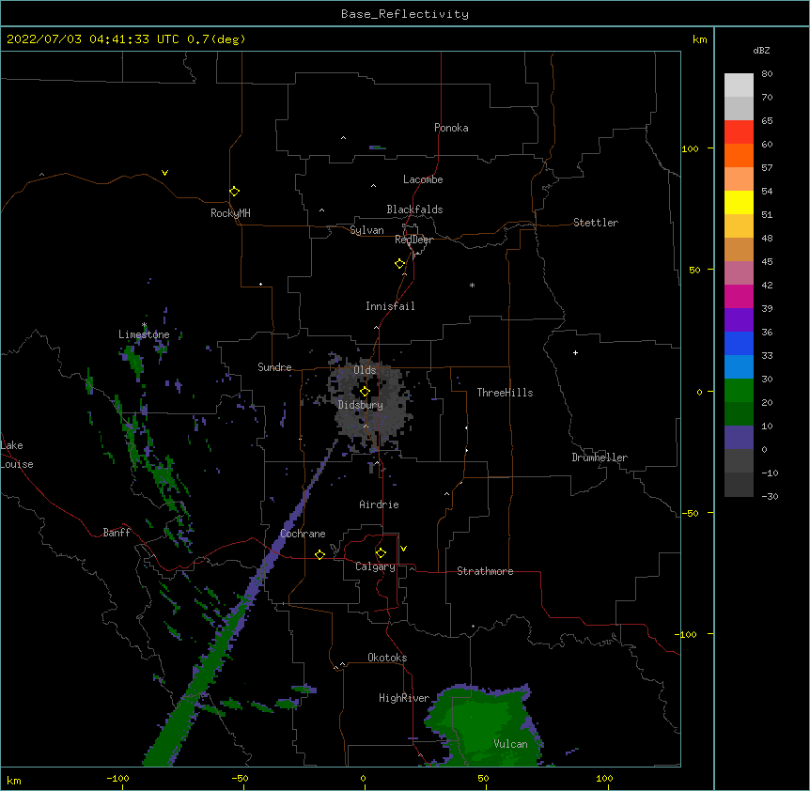Click the Base_Reflectivity title text
Screen dimensions: 810x791
tap(405, 14)
